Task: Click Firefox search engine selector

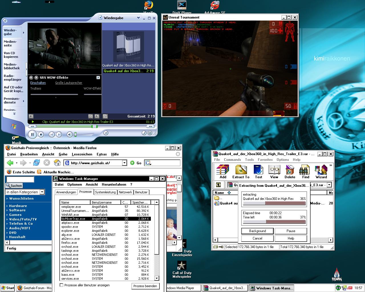Action: point(148,163)
